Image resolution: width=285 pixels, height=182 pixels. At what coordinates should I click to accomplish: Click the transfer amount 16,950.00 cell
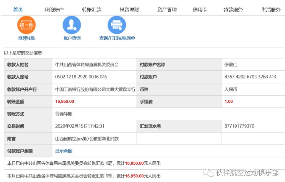(94, 102)
